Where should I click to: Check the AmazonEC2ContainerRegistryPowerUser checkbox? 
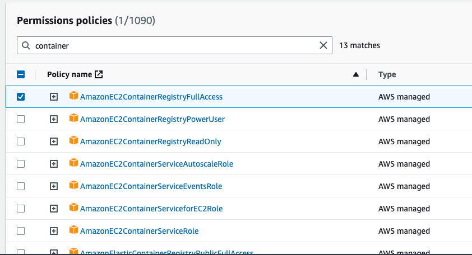(21, 119)
